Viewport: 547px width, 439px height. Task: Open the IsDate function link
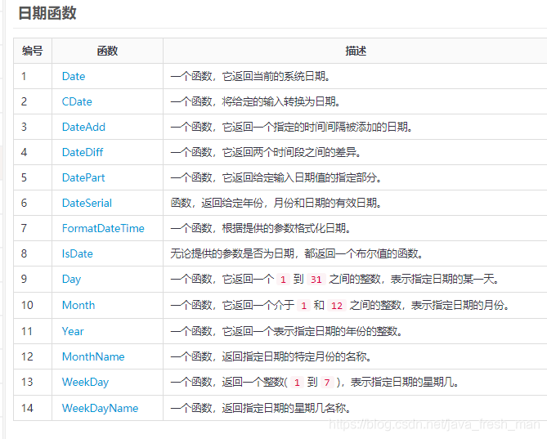click(x=77, y=254)
